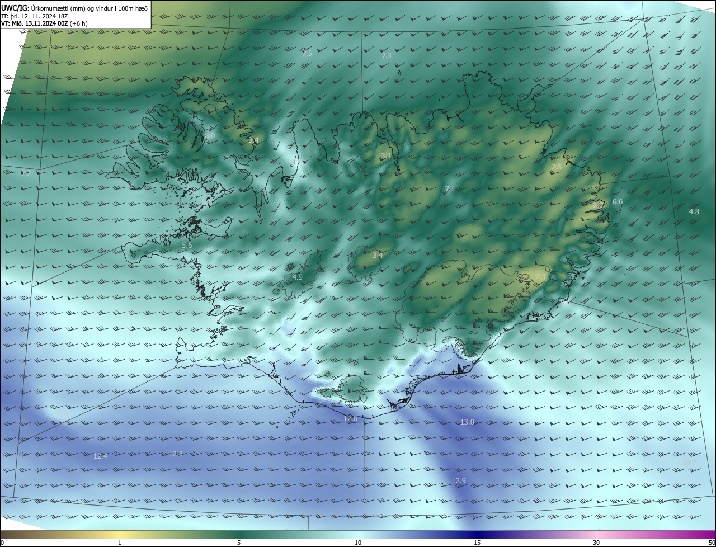The height and width of the screenshot is (547, 716).
Task: Click the 12.9 value label
Action: [x=459, y=480]
